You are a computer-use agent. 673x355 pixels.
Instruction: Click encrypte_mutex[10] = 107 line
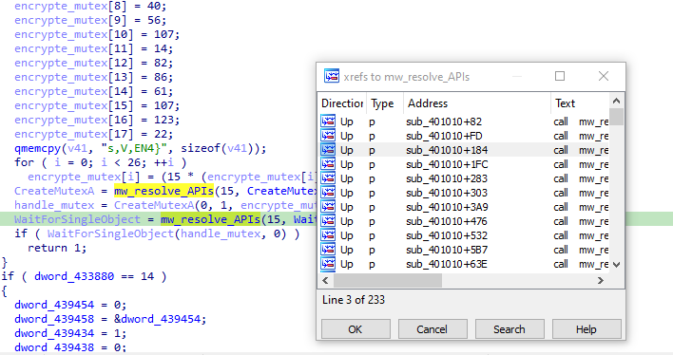(x=97, y=34)
